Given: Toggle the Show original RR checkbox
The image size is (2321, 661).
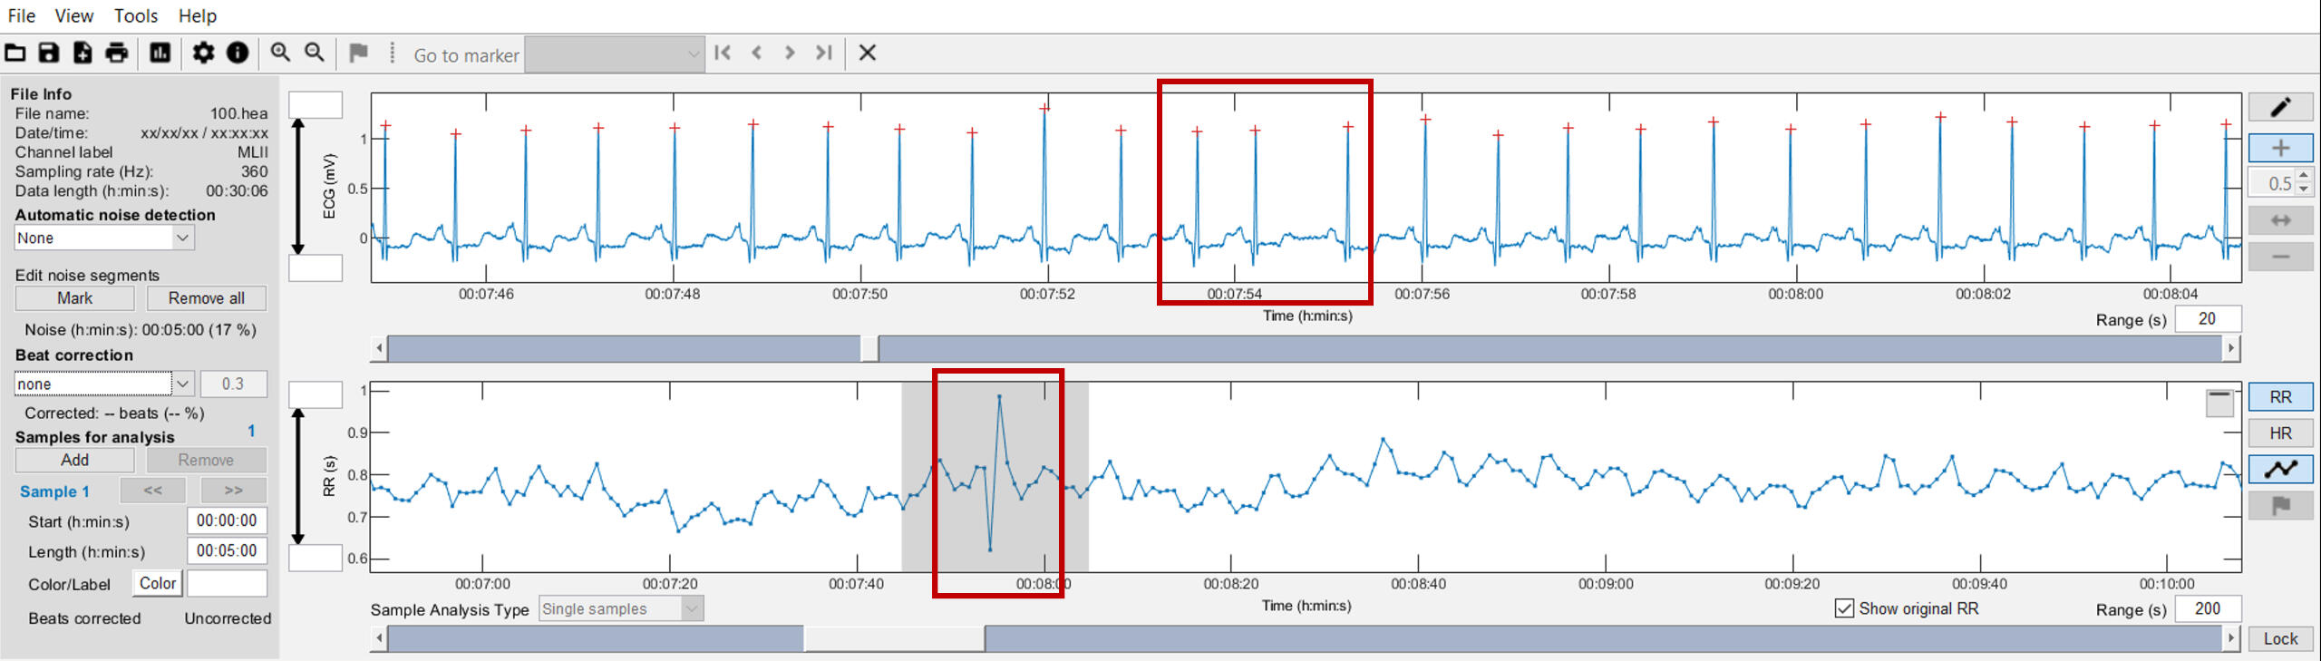Looking at the screenshot, I should point(1844,608).
